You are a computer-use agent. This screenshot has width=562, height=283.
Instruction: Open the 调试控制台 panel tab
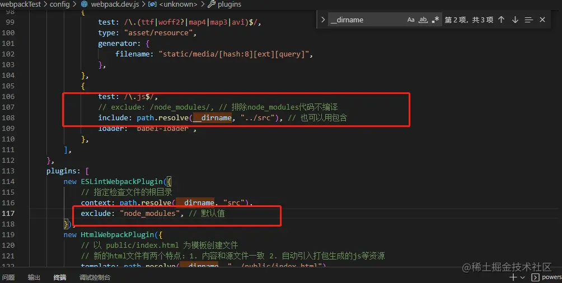[x=95, y=277]
